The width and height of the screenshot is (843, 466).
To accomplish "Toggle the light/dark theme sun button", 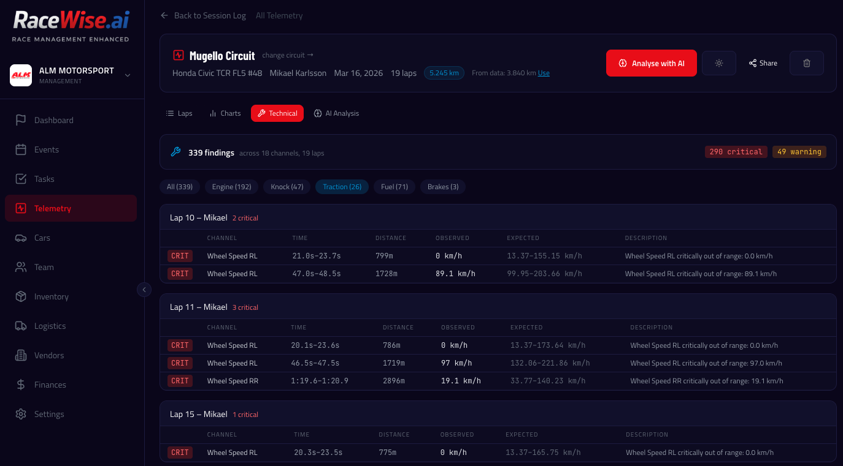I will (x=718, y=63).
